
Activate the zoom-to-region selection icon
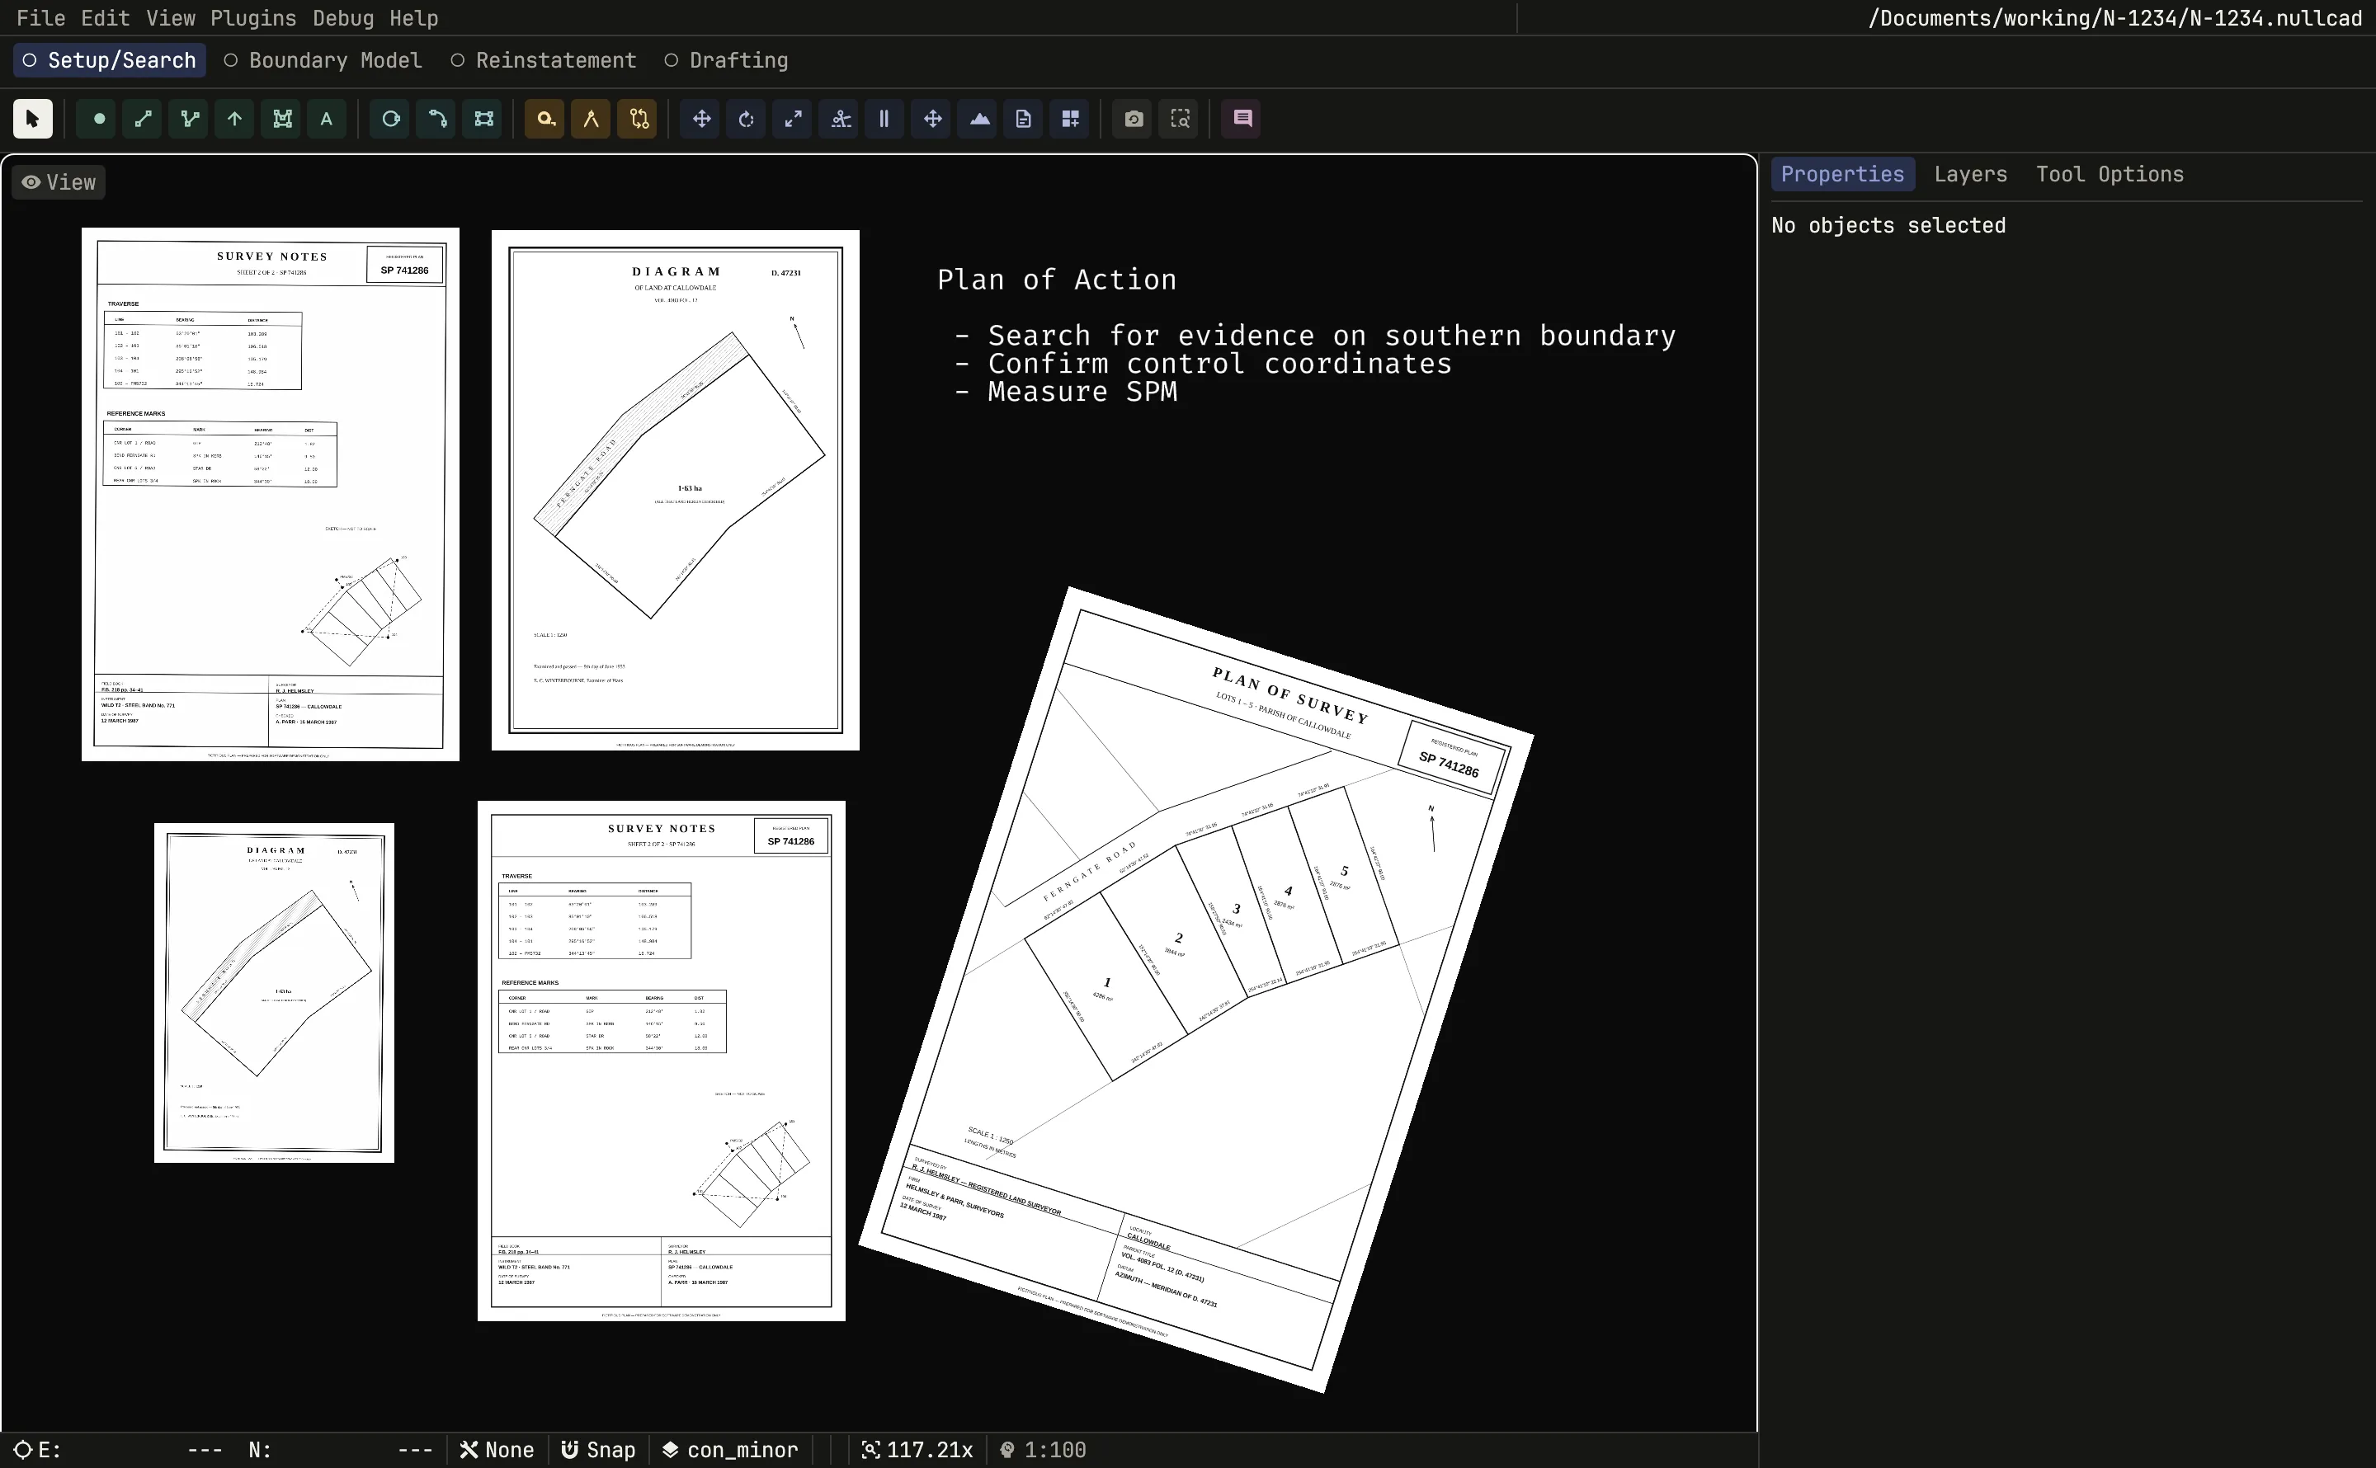click(x=1180, y=119)
